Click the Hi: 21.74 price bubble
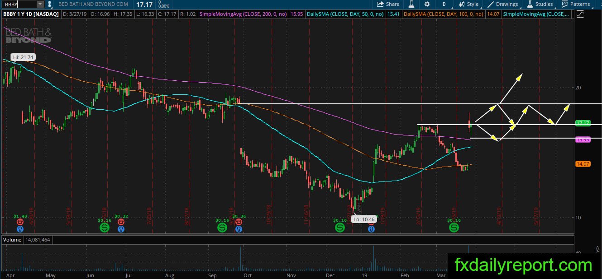 click(x=24, y=57)
